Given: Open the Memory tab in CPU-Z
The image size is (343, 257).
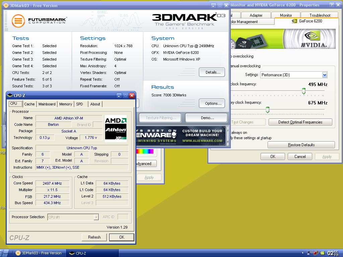Looking at the screenshot, I should tap(66, 104).
